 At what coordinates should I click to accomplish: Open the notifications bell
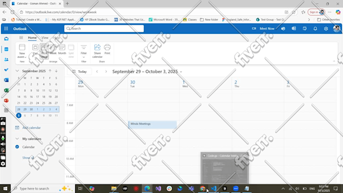[x=315, y=29]
